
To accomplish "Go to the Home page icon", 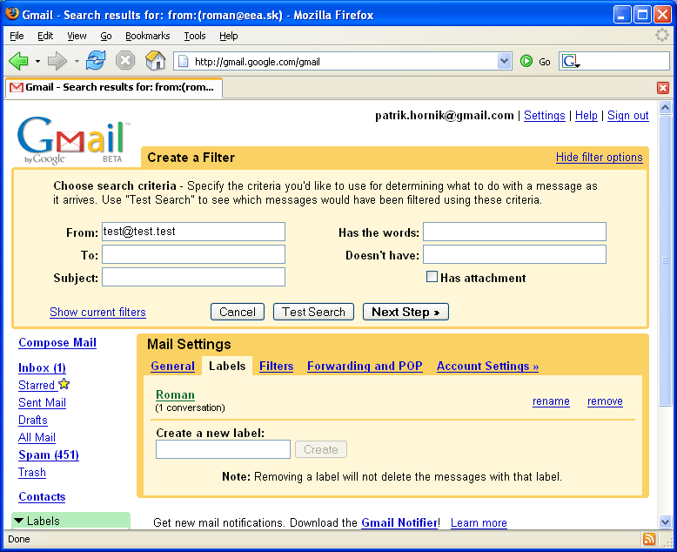I will (155, 61).
